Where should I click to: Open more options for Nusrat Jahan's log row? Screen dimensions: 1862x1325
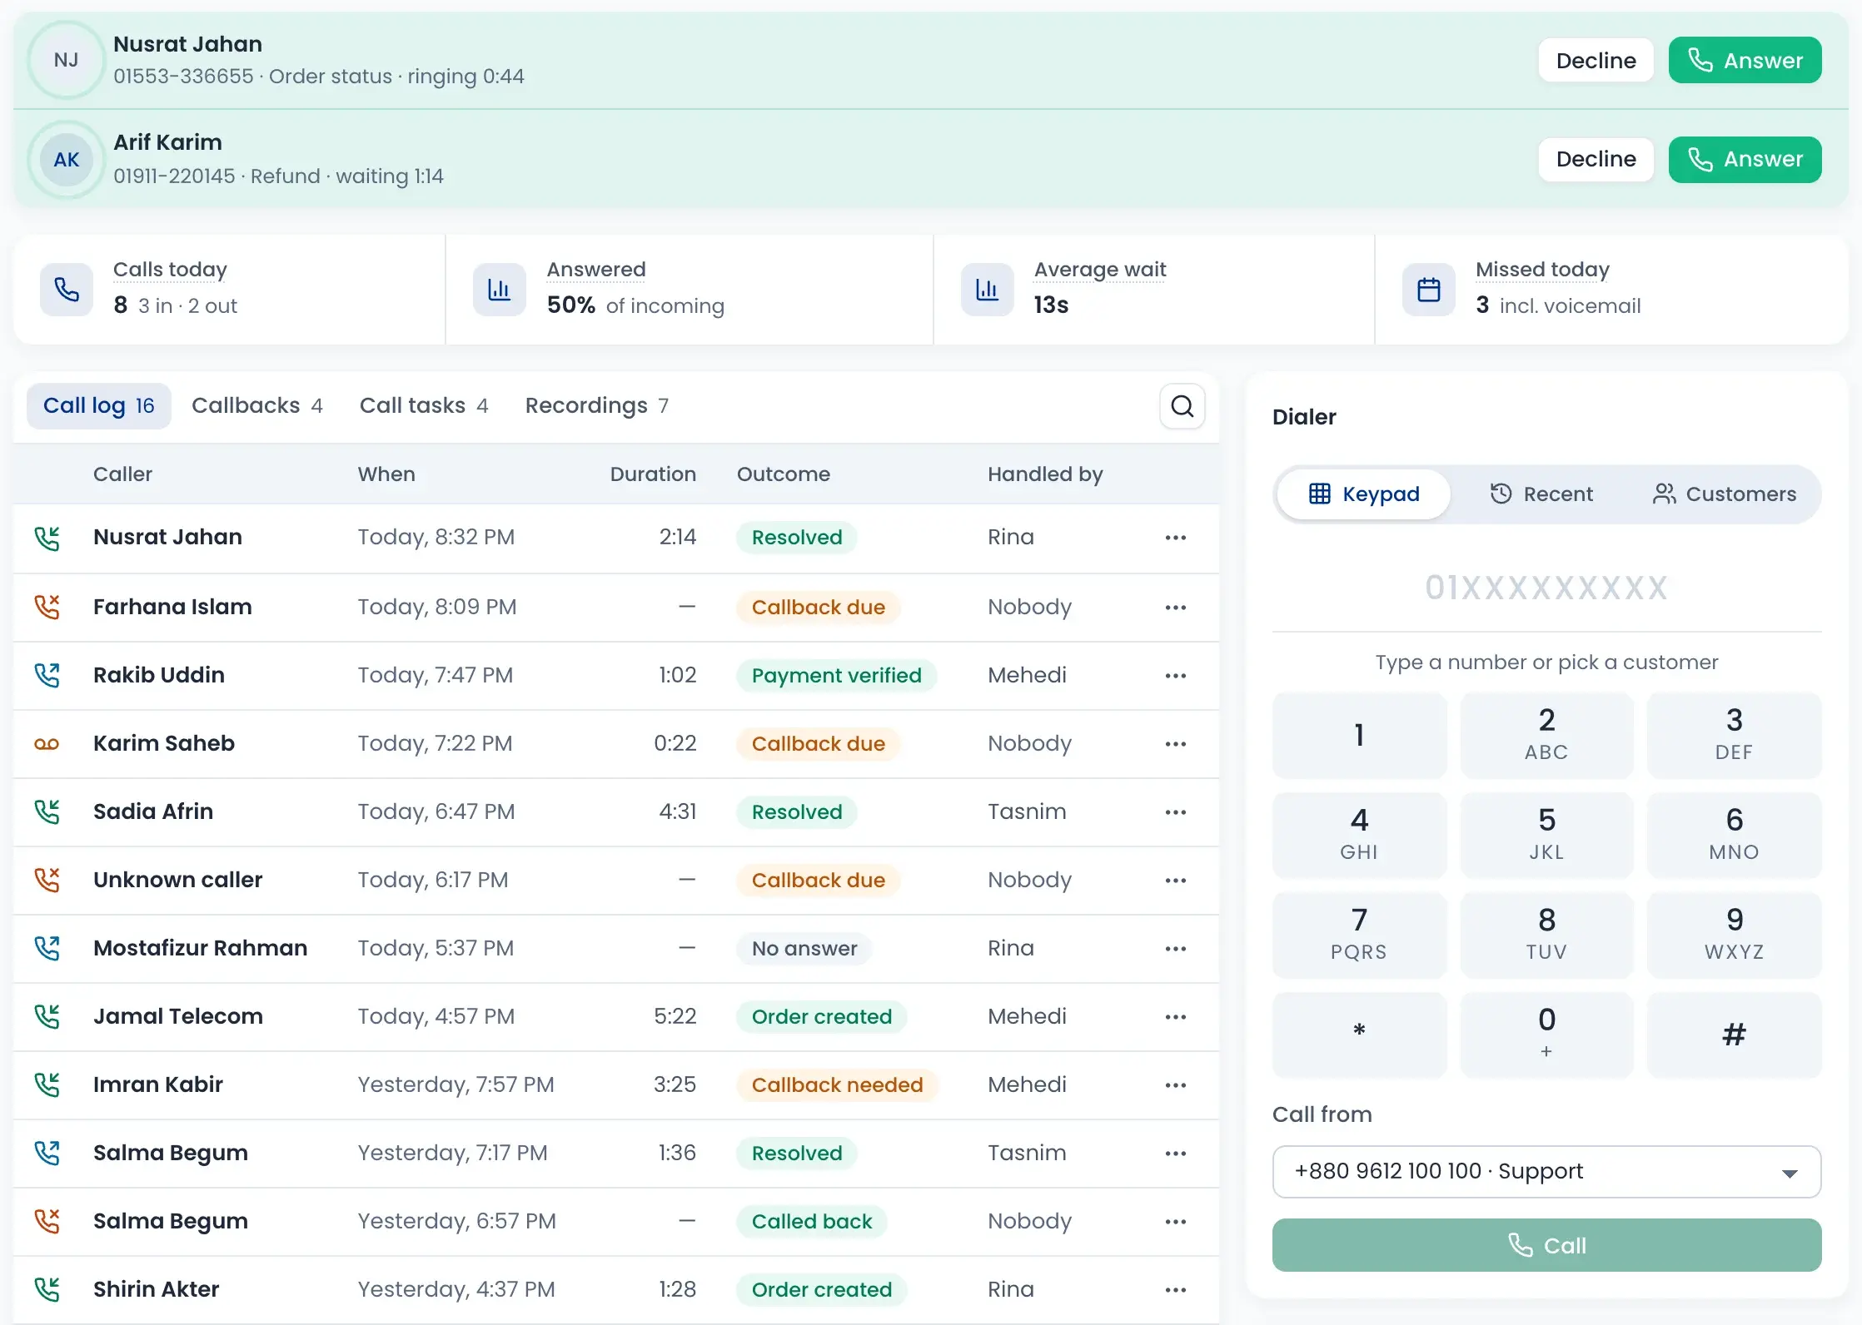(1175, 538)
